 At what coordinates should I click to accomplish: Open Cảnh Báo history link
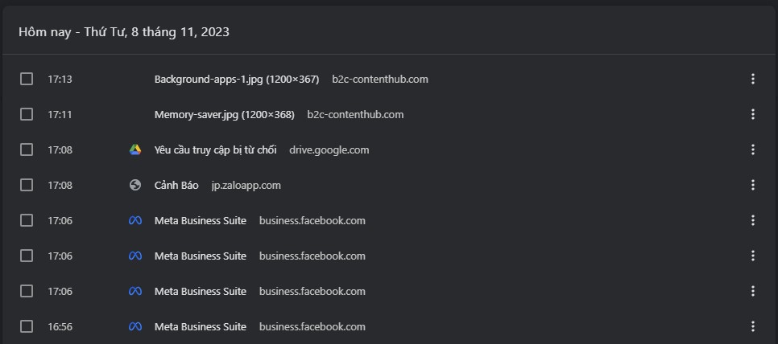(x=176, y=185)
